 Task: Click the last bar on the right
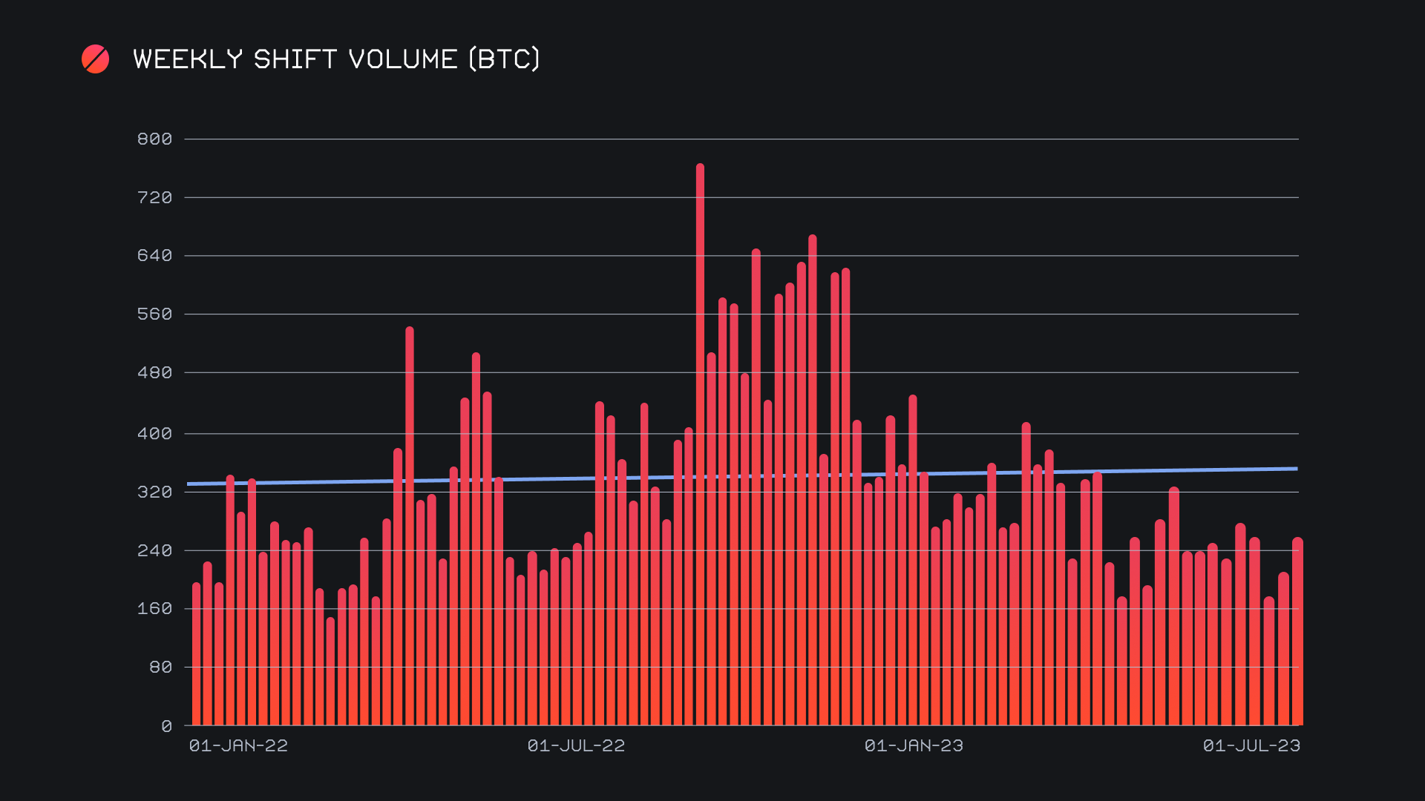[1297, 632]
